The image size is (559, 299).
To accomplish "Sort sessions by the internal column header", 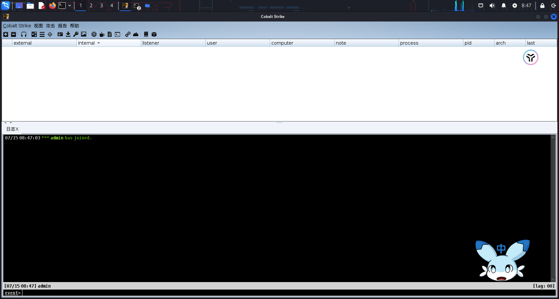I will [87, 43].
